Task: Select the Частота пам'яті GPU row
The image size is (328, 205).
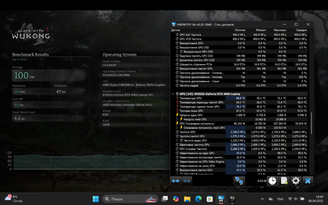Action: point(239,136)
